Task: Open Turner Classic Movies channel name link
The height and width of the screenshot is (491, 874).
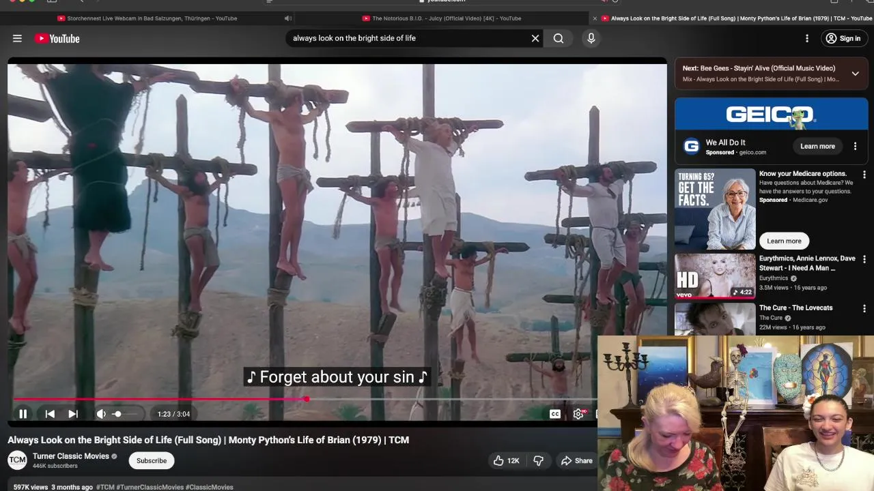Action: (70, 456)
